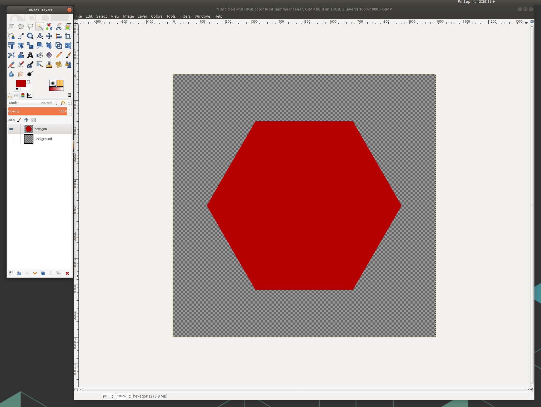Delete the selected layer
Screen dimensions: 541x407
(67, 273)
